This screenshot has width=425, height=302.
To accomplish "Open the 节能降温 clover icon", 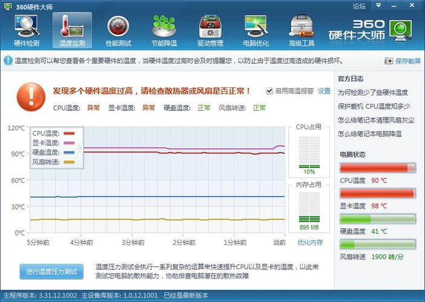I will pos(164,31).
